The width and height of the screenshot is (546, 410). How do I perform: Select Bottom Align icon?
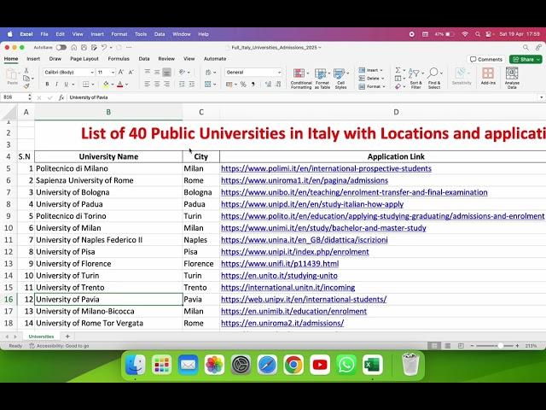pos(167,72)
